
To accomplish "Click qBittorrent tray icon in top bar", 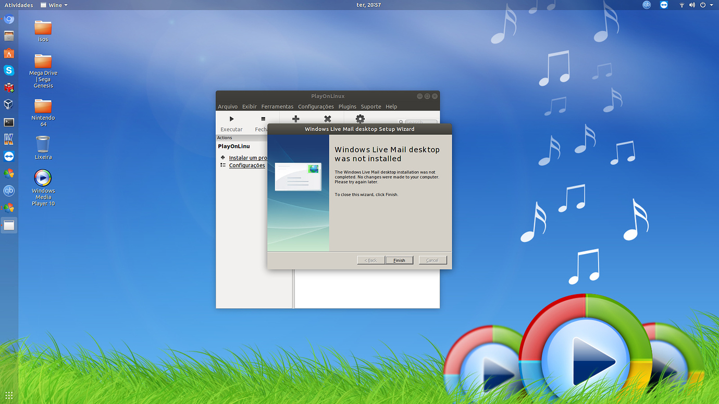I will coord(647,5).
